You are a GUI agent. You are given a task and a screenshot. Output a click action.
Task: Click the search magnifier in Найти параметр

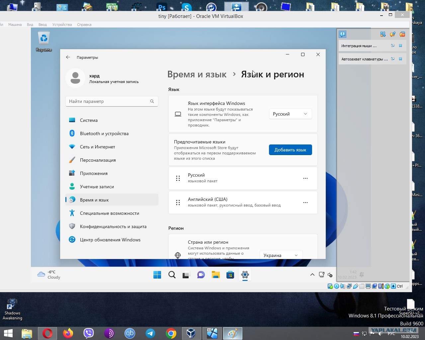tap(152, 101)
